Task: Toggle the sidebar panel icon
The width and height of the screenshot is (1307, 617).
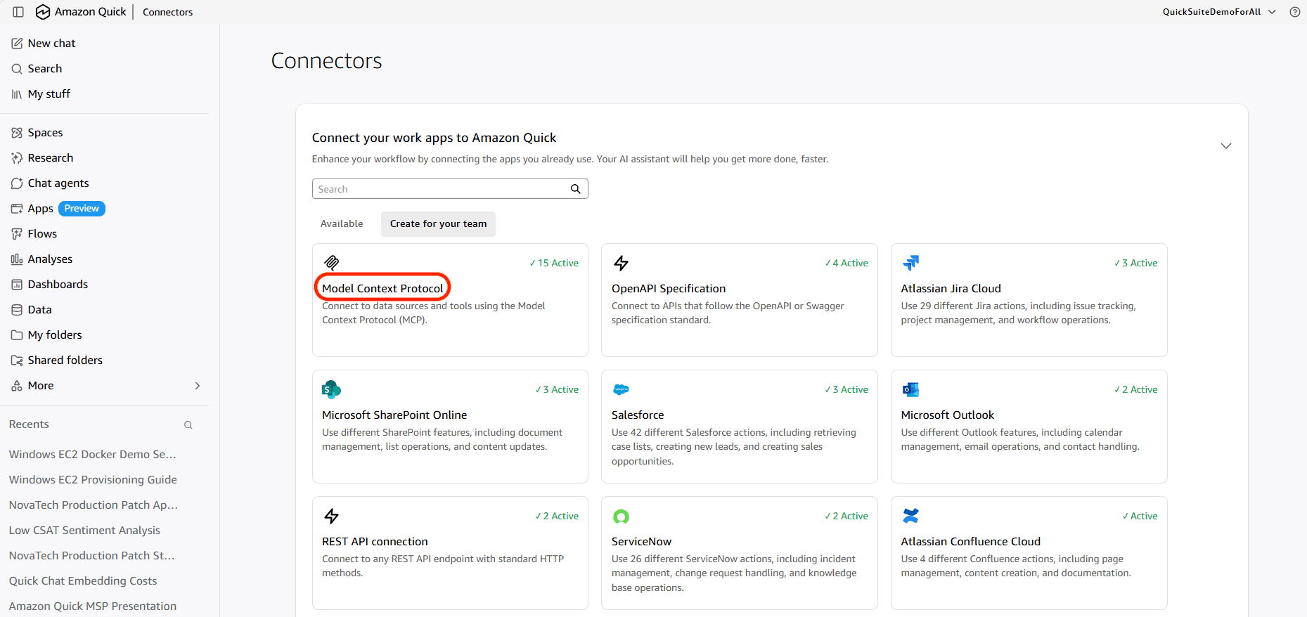Action: 18,12
